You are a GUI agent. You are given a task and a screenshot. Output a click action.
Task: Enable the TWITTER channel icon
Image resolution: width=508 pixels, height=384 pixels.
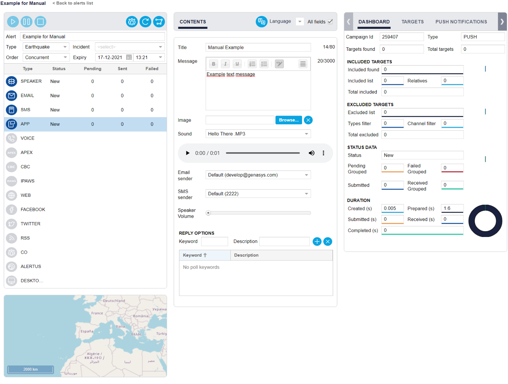point(12,224)
